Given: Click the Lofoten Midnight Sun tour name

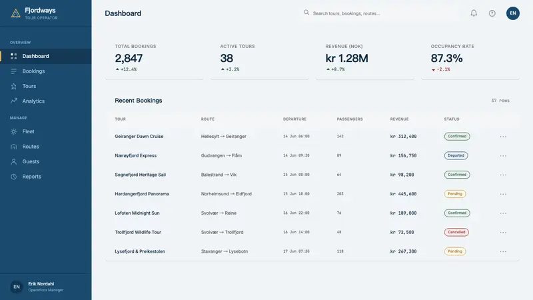Looking at the screenshot, I should 137,213.
